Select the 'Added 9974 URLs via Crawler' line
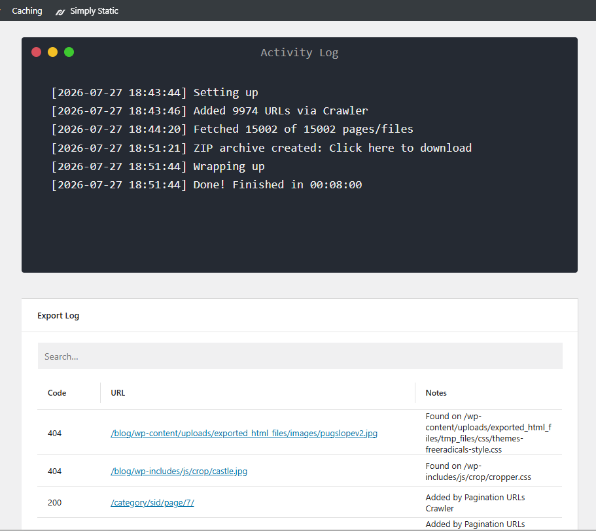Image resolution: width=596 pixels, height=531 pixels. [210, 111]
